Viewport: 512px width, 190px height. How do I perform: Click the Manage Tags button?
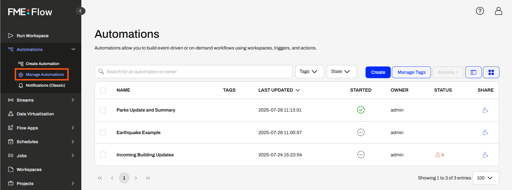click(x=411, y=72)
